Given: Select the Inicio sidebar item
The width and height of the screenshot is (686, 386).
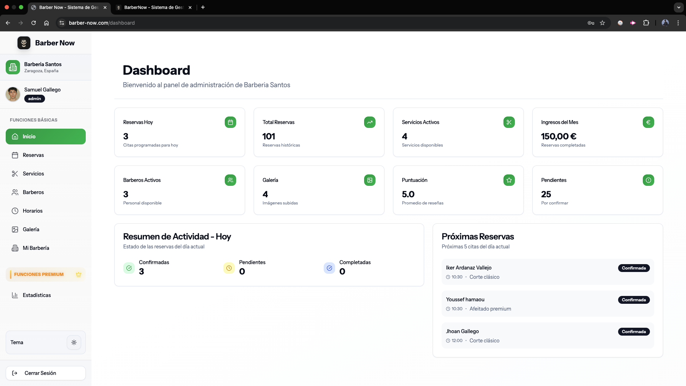Looking at the screenshot, I should 46,137.
